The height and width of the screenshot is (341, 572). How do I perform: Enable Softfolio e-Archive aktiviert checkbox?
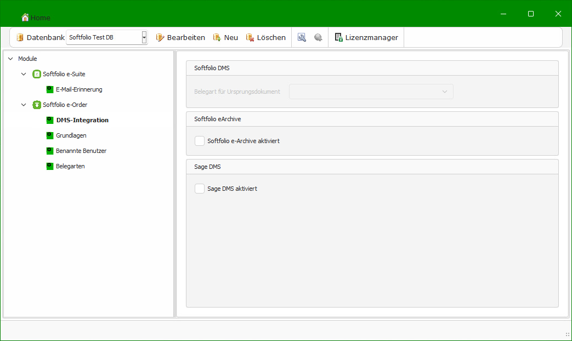200,141
